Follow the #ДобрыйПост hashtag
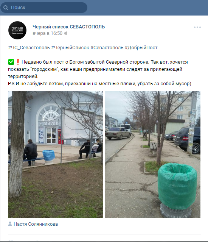Image resolution: width=208 pixels, height=242 pixels. pos(141,48)
